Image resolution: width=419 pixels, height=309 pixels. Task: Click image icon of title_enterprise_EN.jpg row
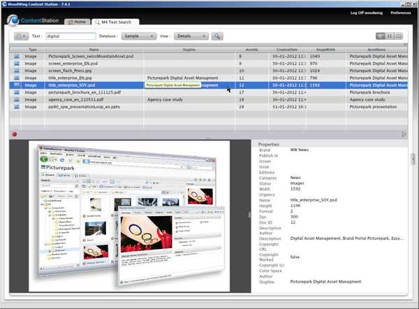pyautogui.click(x=17, y=78)
